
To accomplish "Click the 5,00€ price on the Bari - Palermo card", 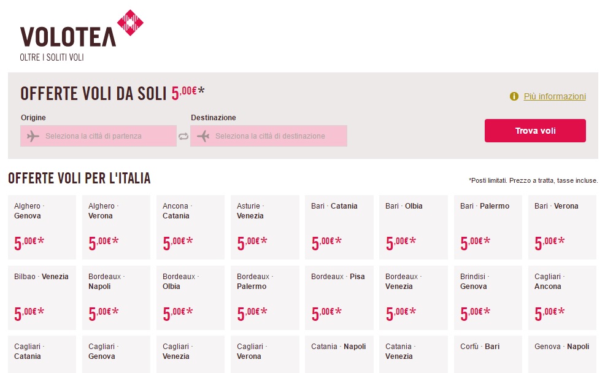I will tap(476, 242).
